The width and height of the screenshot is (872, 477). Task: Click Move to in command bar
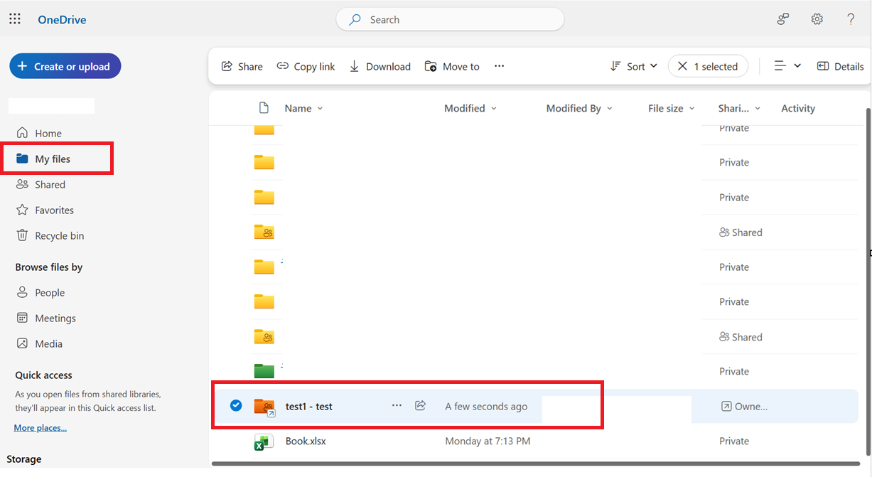point(452,66)
